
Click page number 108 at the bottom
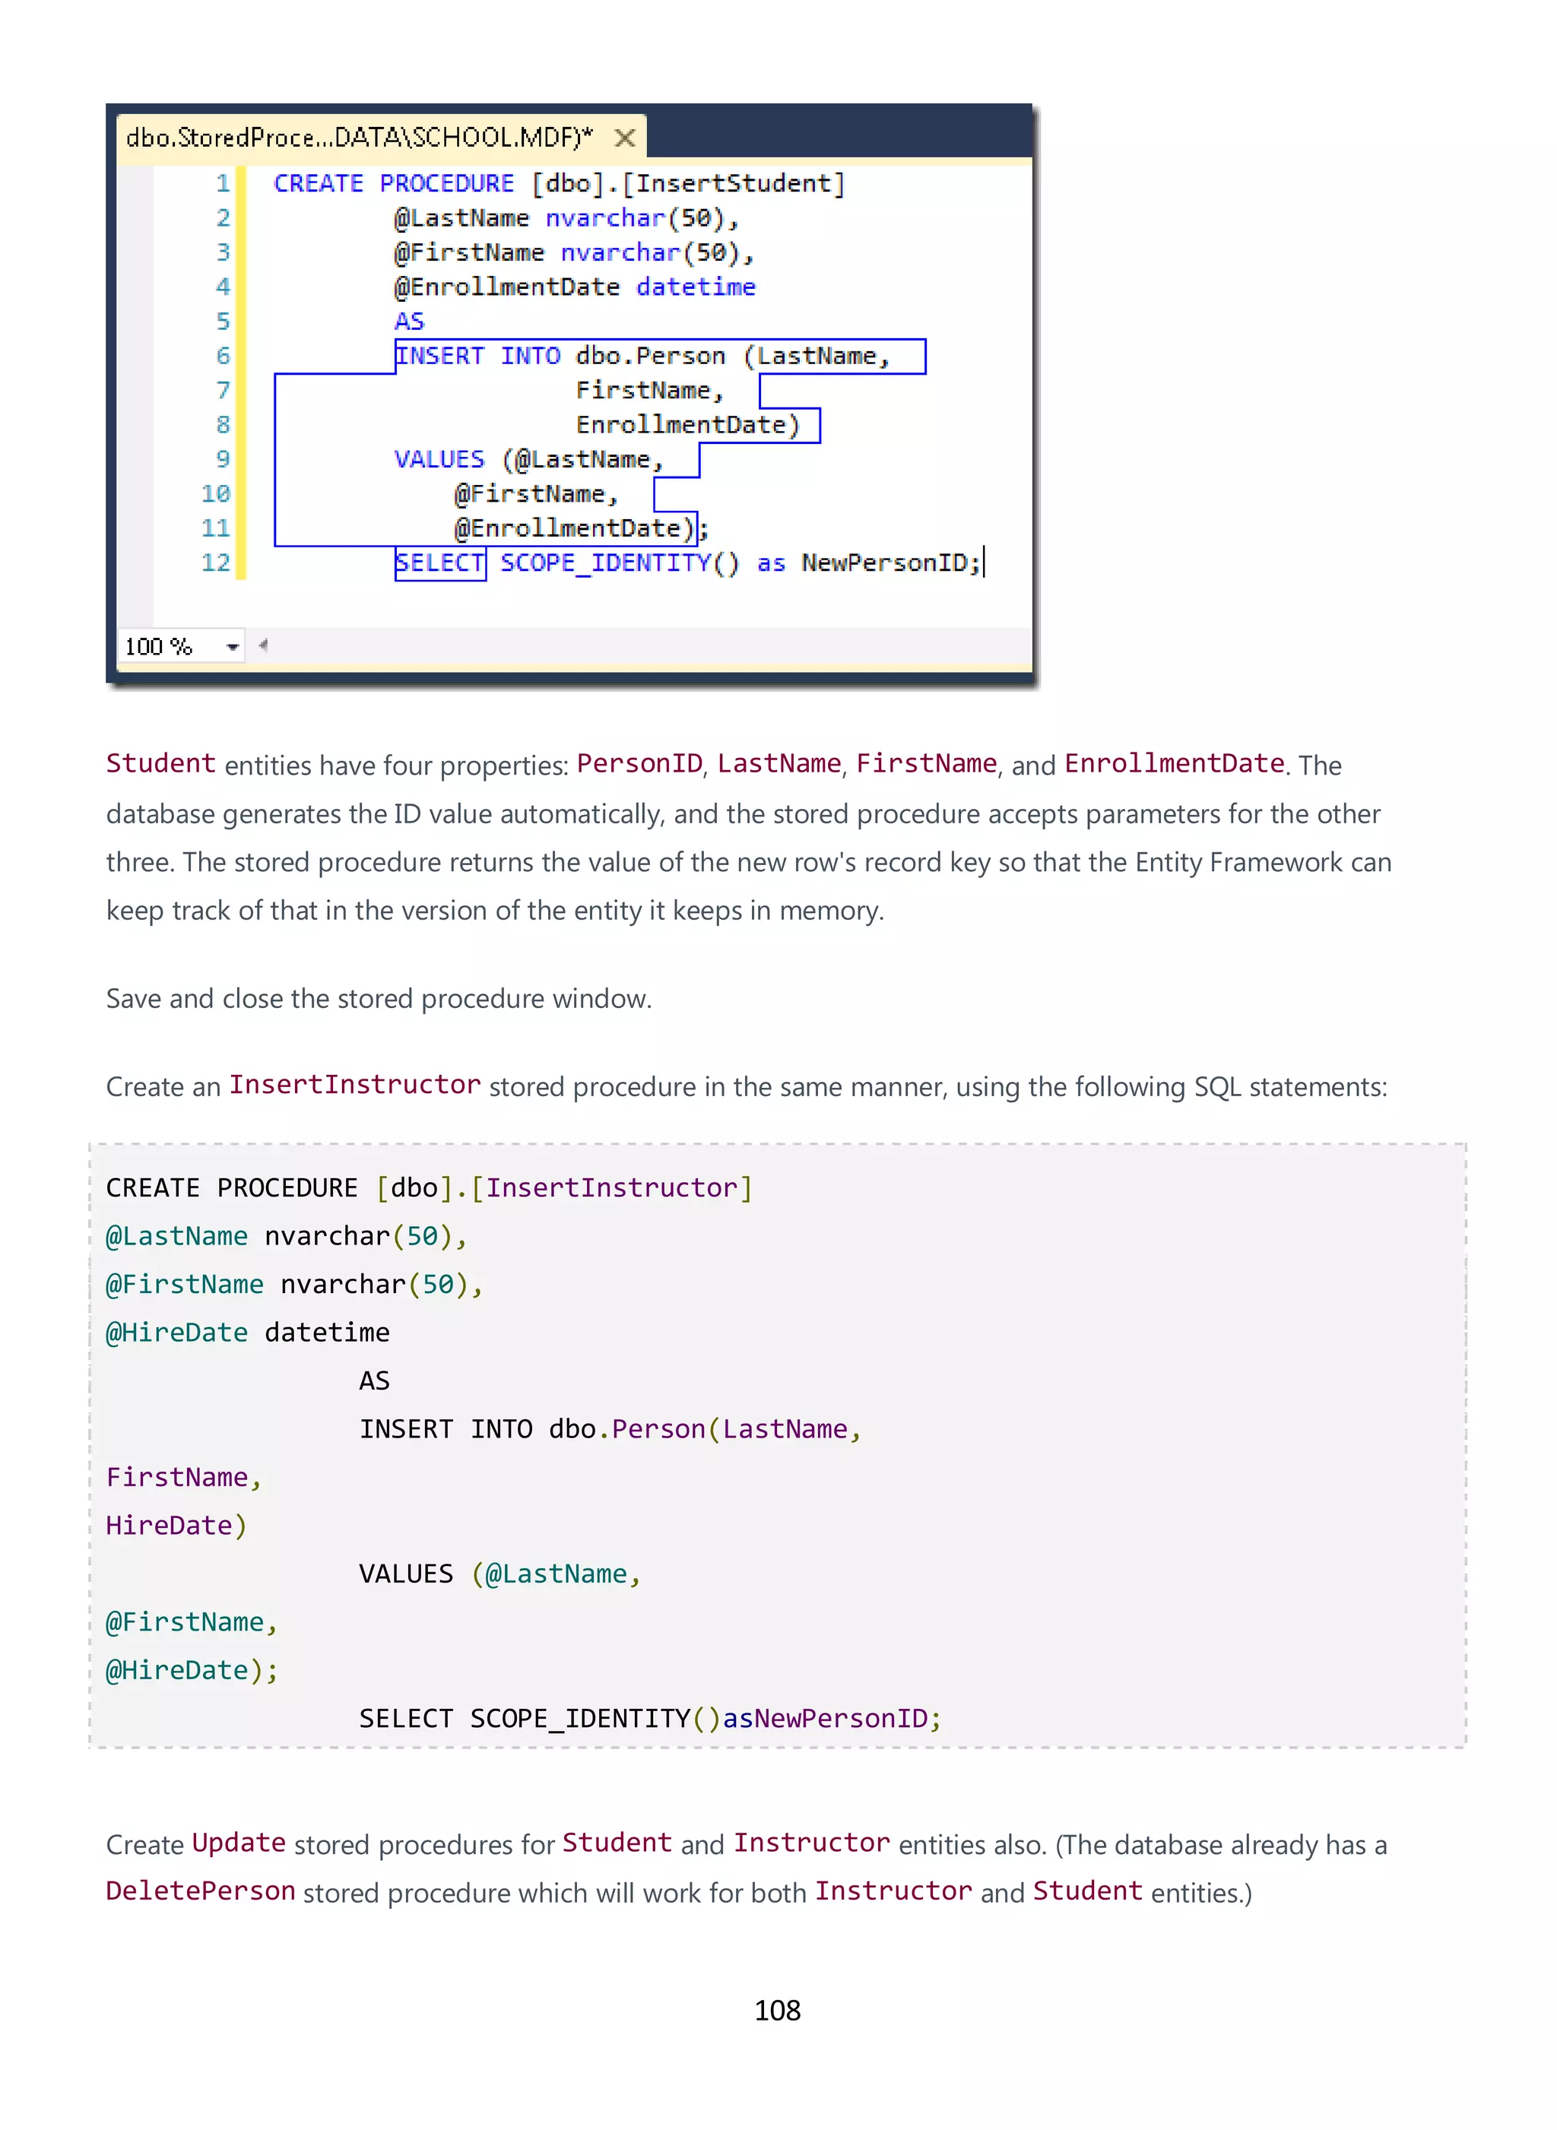click(778, 2011)
